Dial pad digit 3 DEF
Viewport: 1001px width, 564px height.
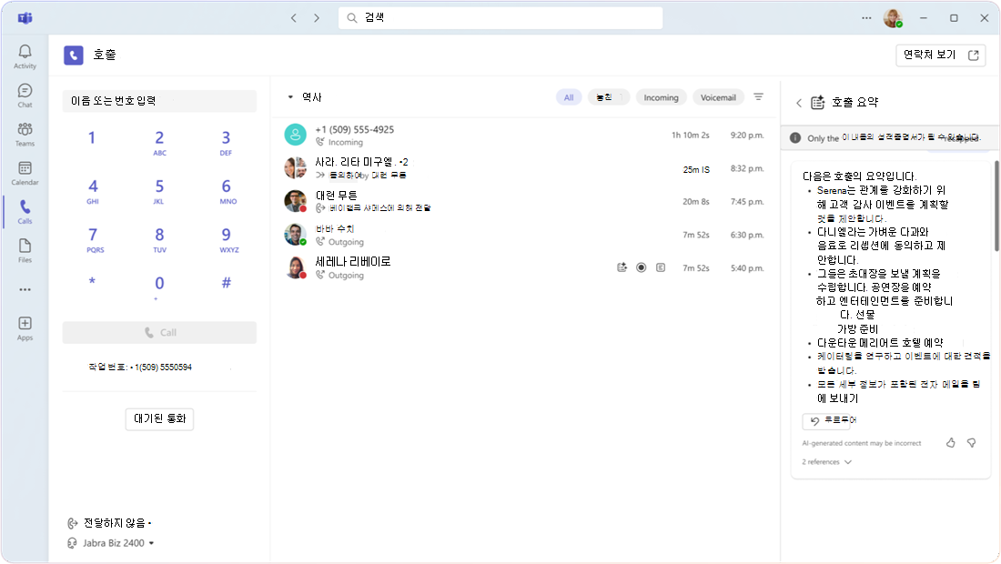[x=226, y=142]
